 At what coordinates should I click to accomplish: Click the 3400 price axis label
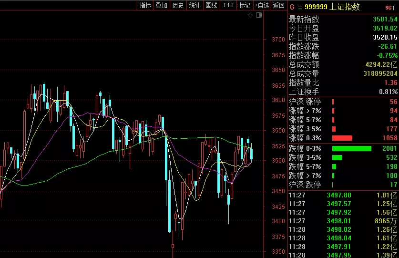[278, 221]
